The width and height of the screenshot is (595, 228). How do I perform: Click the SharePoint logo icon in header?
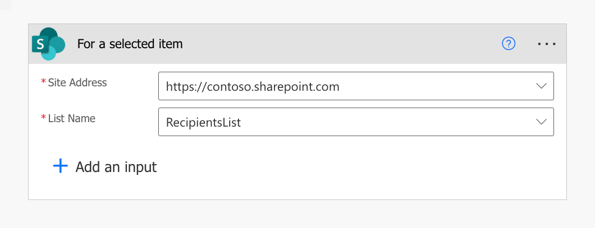(49, 44)
